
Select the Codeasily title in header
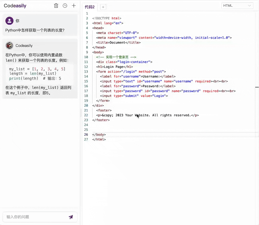15,6
